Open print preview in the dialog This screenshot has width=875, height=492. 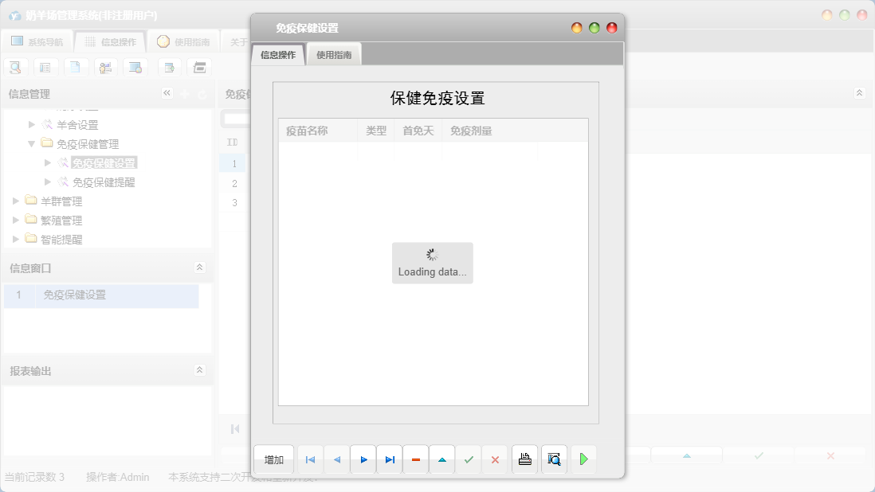point(553,459)
